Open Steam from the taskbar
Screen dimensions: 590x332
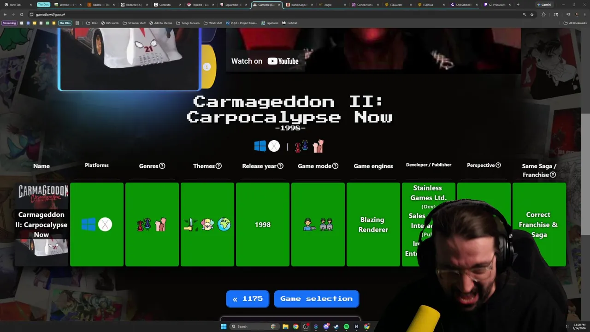pyautogui.click(x=336, y=326)
